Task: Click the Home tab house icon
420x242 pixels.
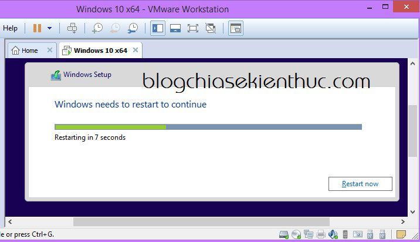Action: (15, 50)
